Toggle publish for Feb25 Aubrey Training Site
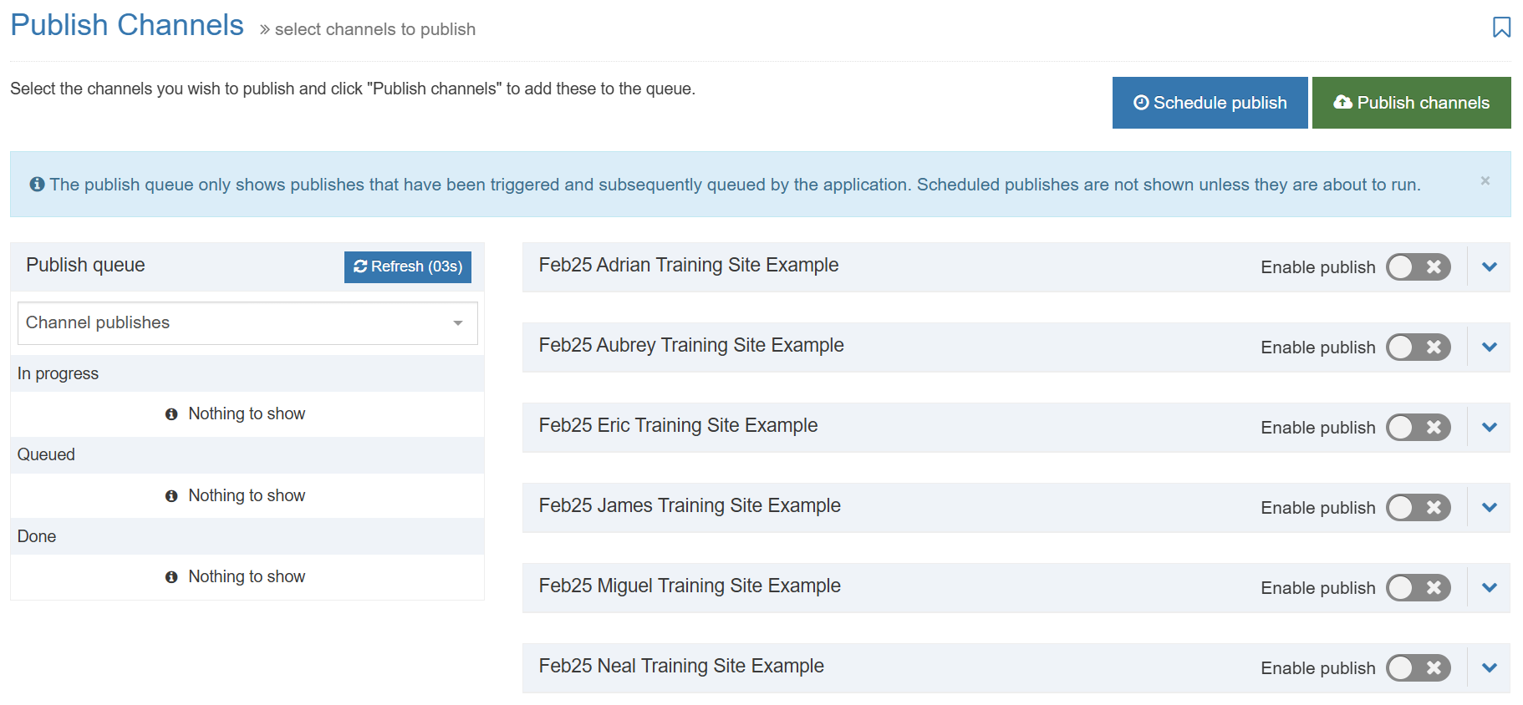 (x=1418, y=347)
